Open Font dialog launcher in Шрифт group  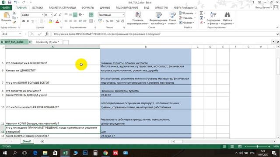point(61,27)
